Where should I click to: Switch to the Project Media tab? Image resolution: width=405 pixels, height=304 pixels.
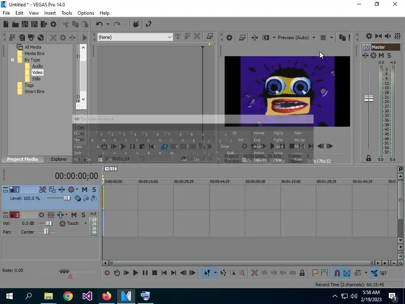tap(23, 159)
